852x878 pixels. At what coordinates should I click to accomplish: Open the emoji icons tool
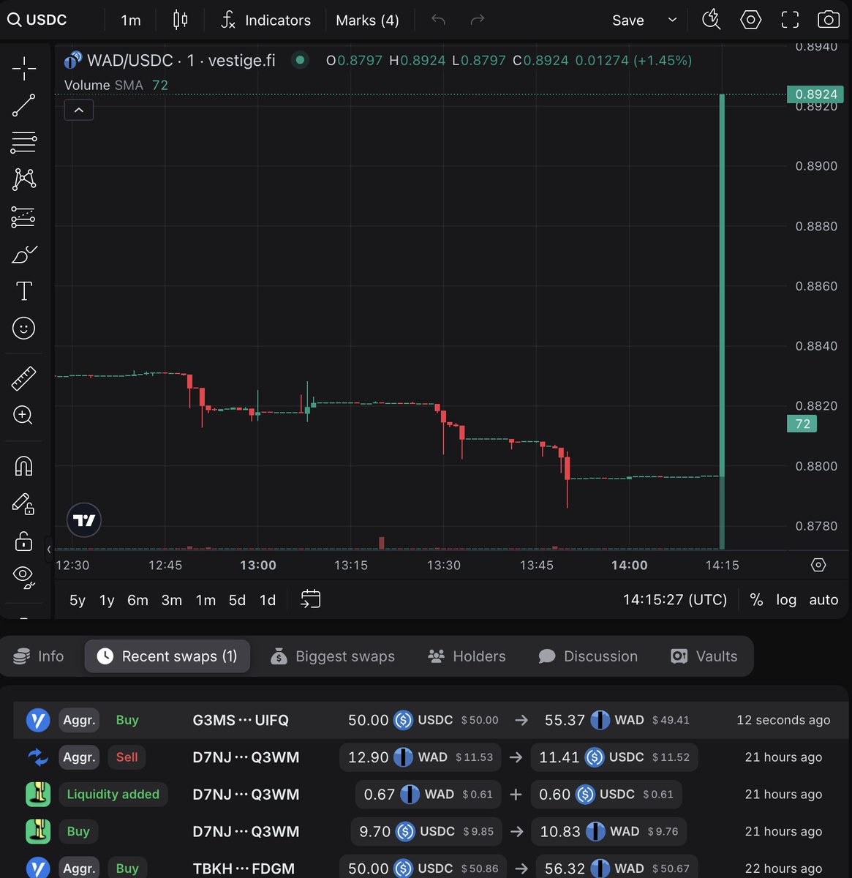pos(23,329)
